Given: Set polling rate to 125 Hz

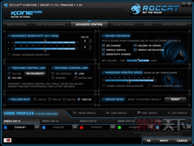Looking at the screenshot, I should pos(35,99).
